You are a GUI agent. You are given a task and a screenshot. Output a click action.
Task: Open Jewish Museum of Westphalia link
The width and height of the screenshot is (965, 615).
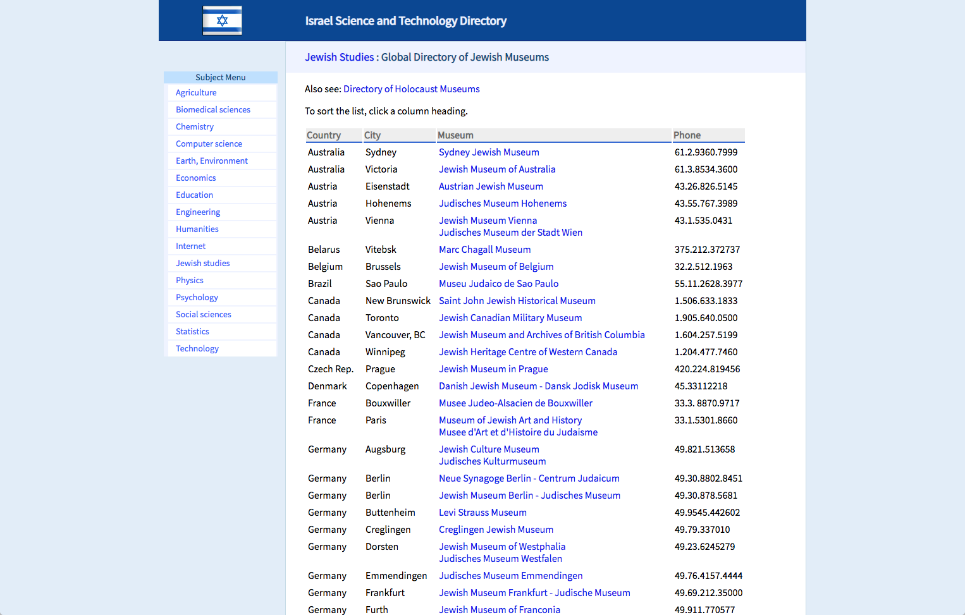tap(502, 547)
